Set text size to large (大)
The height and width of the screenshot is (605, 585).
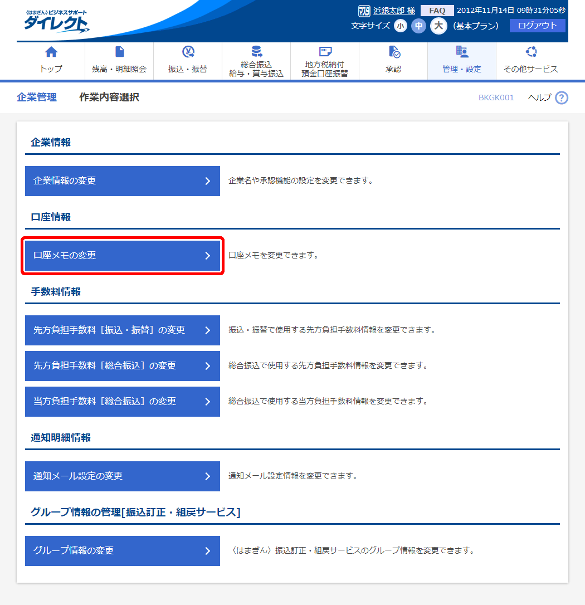438,26
